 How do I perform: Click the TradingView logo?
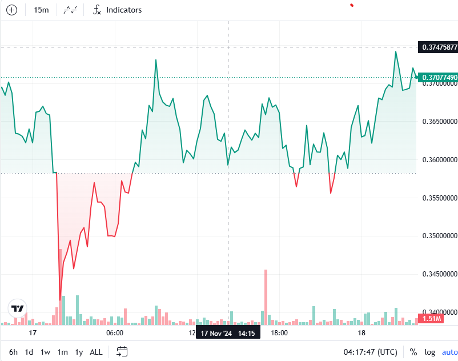tap(18, 308)
